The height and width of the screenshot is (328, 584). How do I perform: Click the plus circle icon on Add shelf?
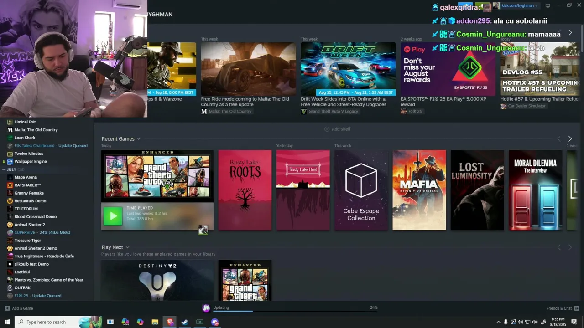(x=327, y=129)
